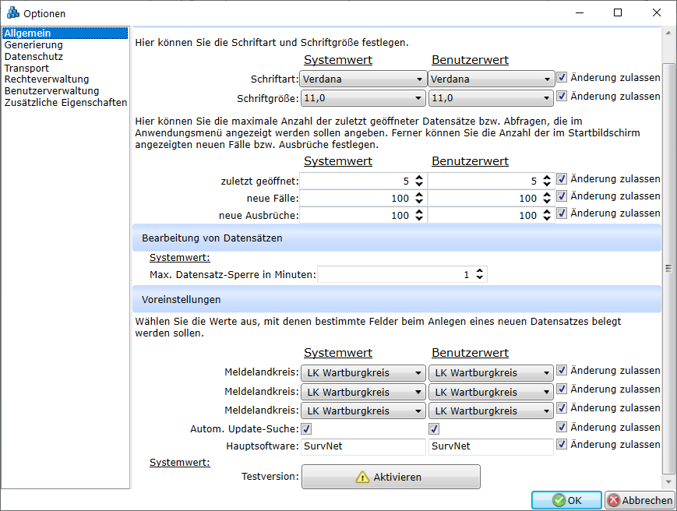Toggle 'Änderung zulassen' for Hauptsoftware

pyautogui.click(x=562, y=445)
